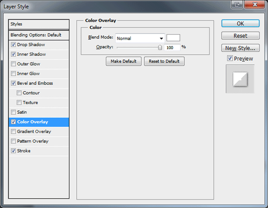This screenshot has height=208, width=268.
Task: Select the Drop Shadow label
Action: [x=31, y=45]
